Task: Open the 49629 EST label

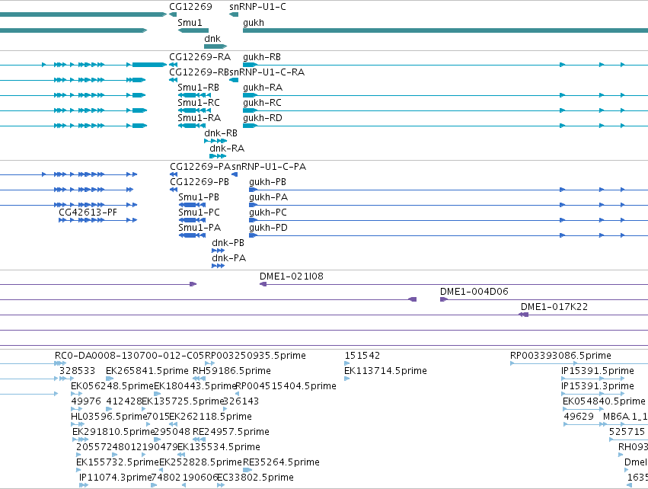Action: (579, 417)
